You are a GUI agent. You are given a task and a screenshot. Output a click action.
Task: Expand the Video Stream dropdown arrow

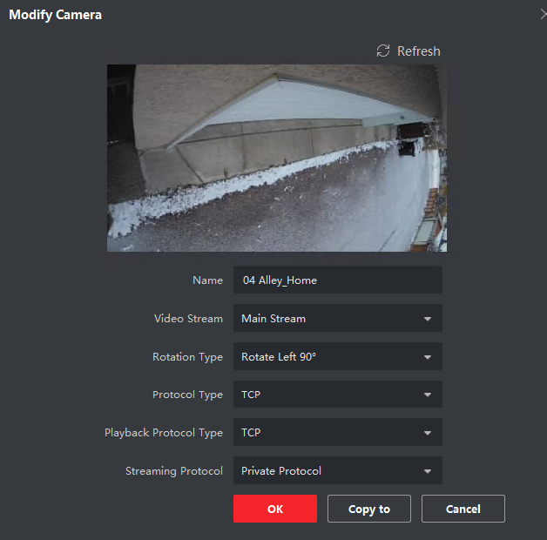coord(428,319)
